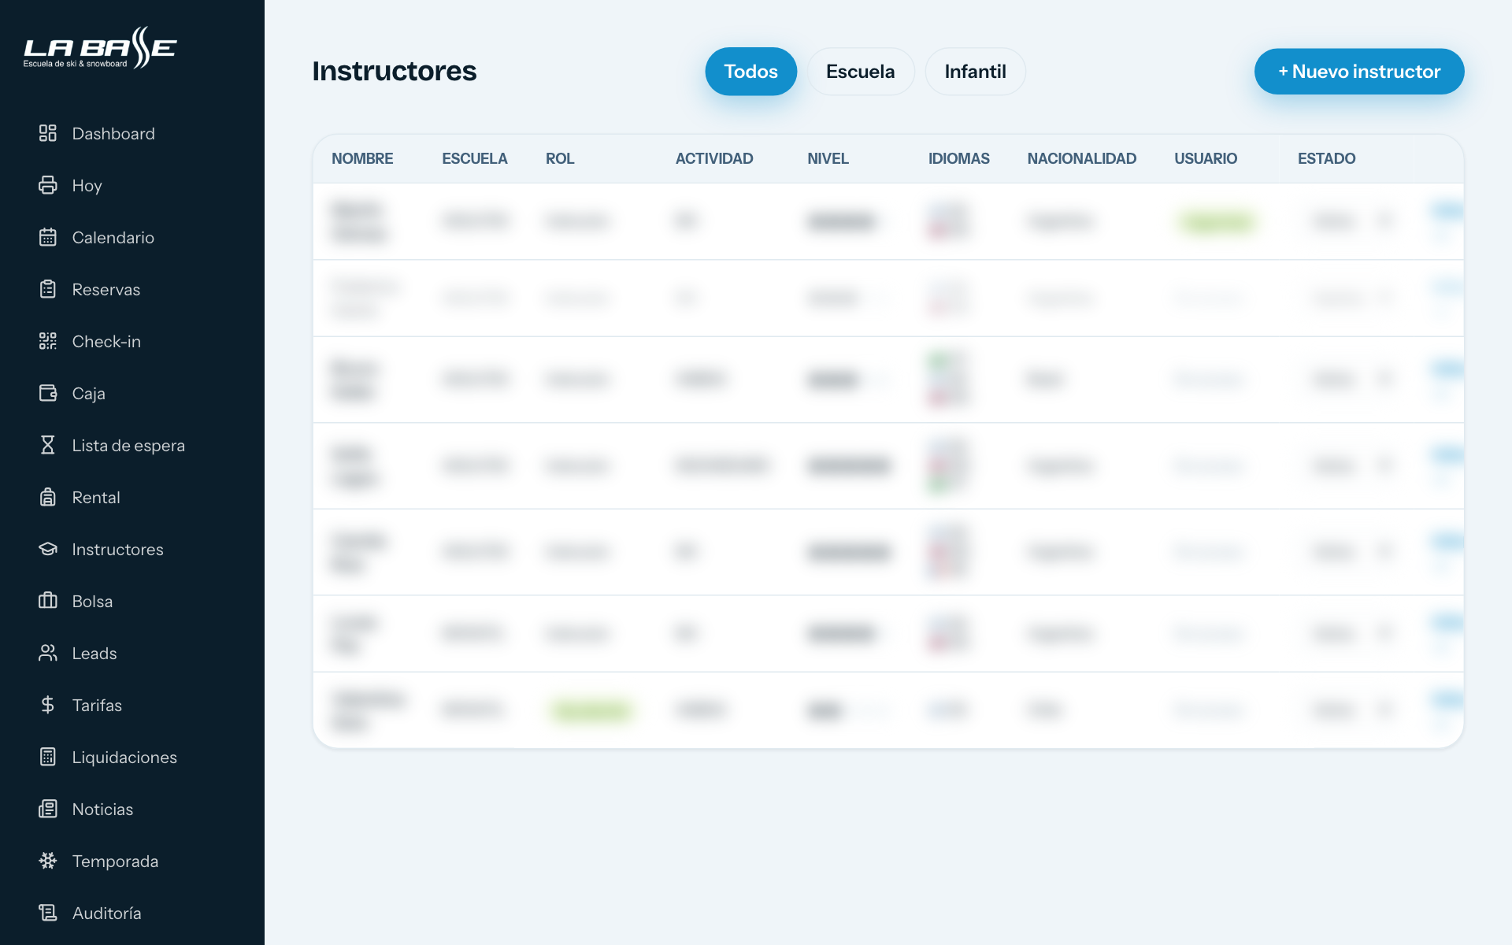The width and height of the screenshot is (1512, 945).
Task: Select the ESTADO column header
Action: click(x=1327, y=159)
